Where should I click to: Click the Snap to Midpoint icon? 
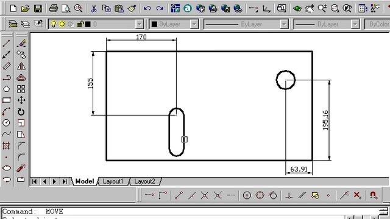tap(191, 195)
